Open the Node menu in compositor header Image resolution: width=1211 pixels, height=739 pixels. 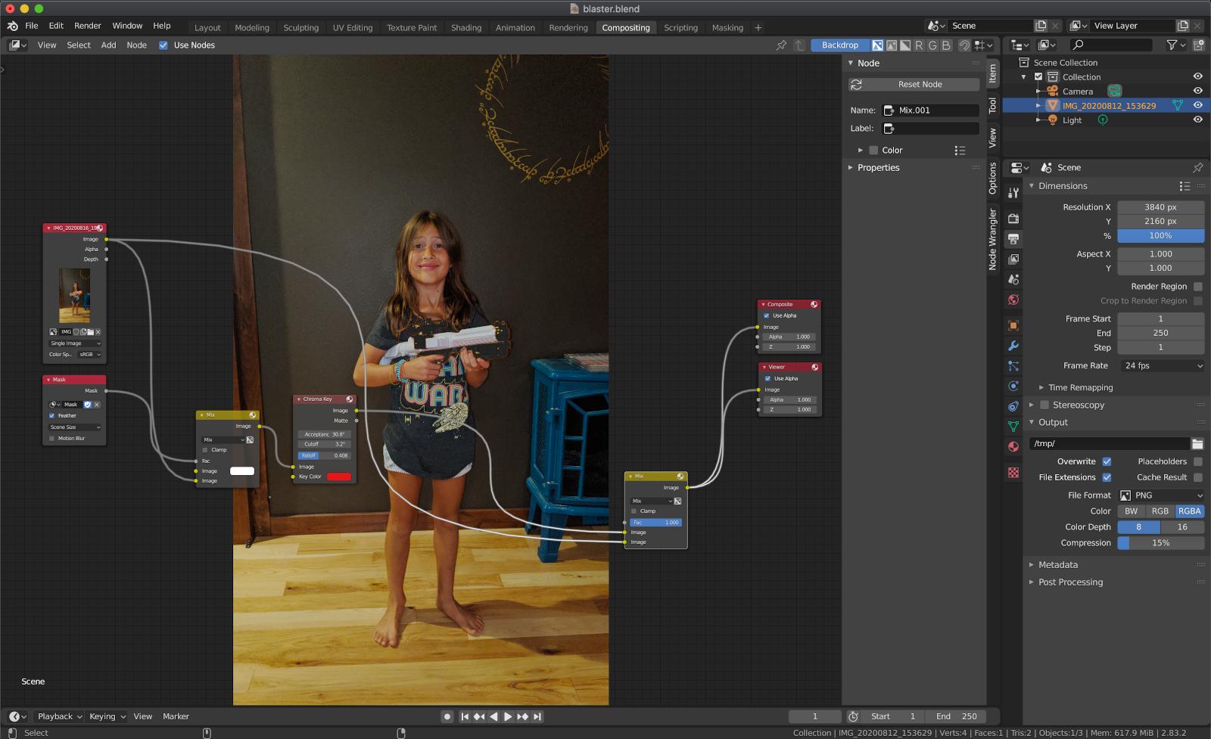136,45
